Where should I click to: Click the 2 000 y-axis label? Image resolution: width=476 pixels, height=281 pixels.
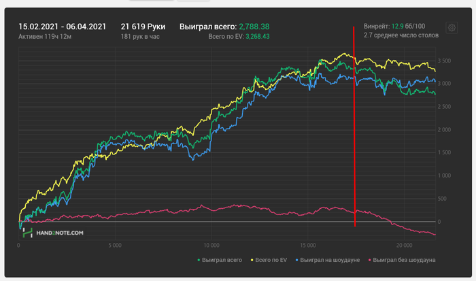coord(444,130)
